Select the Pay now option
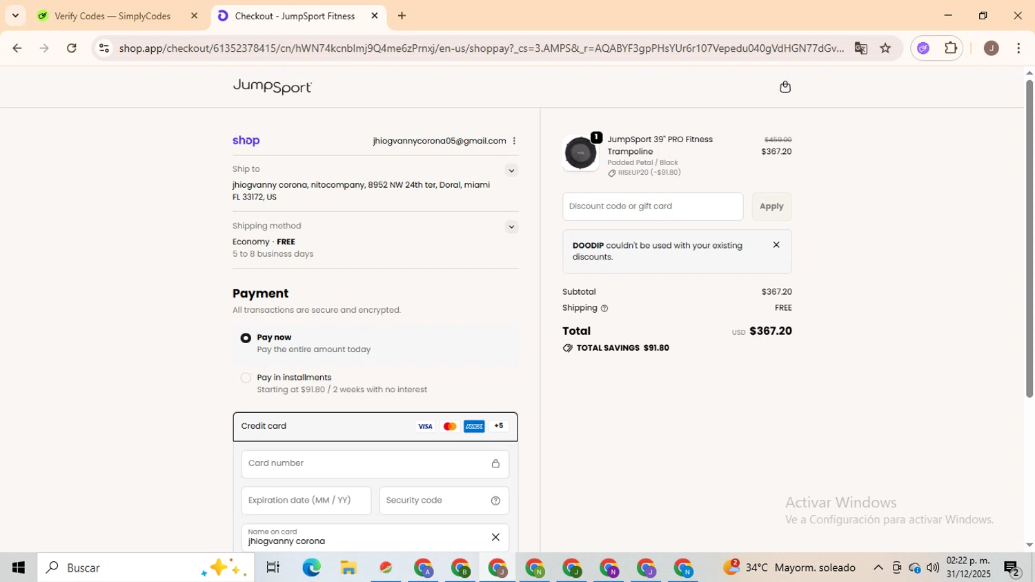This screenshot has width=1035, height=582. [246, 338]
